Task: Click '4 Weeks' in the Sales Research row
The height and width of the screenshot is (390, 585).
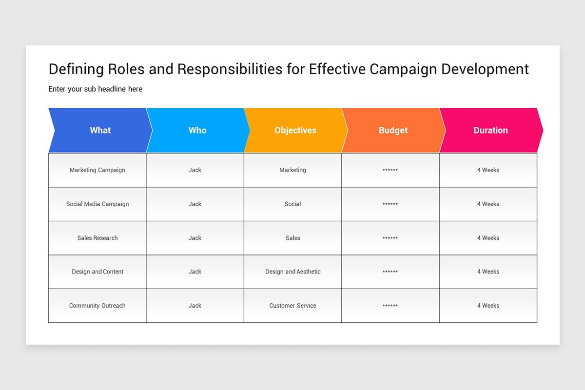Action: [x=488, y=238]
